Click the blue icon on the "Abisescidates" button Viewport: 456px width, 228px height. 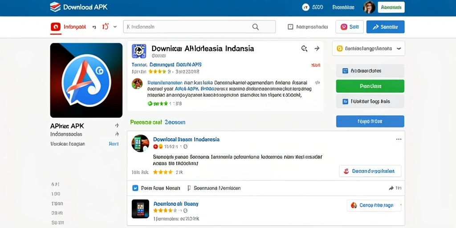pos(345,71)
